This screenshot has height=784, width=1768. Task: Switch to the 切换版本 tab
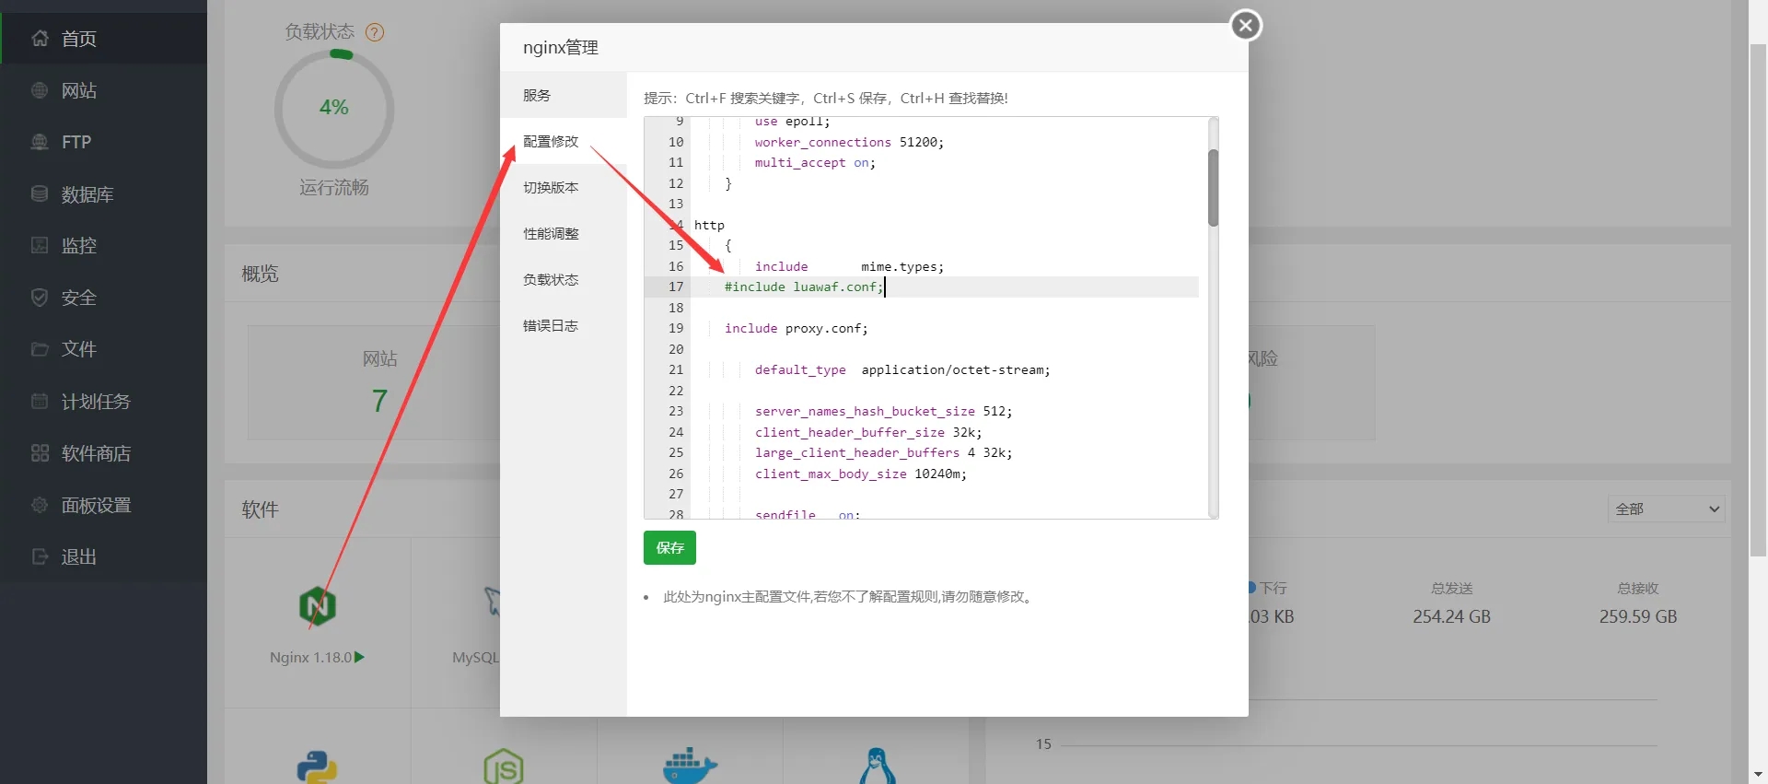click(x=564, y=187)
